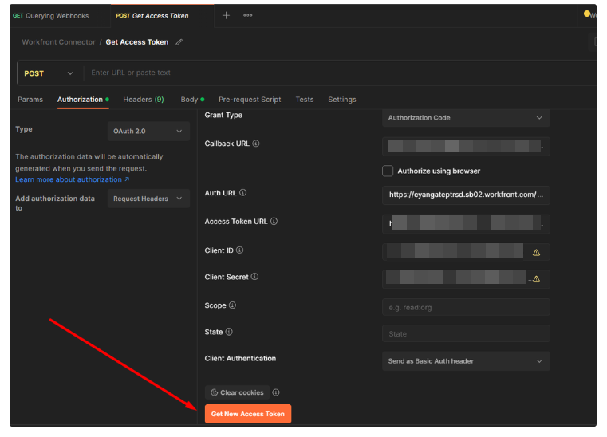
Task: Open the Grant Type Authorization Code dropdown
Action: point(466,118)
